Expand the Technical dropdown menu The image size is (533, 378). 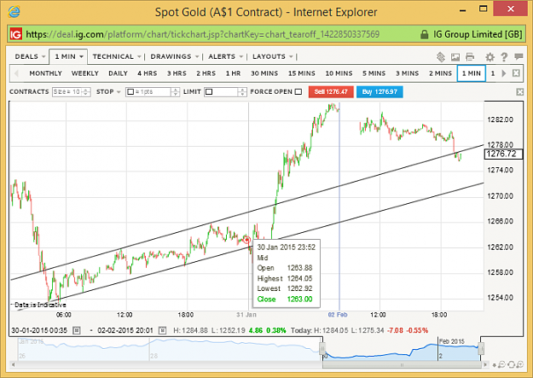point(117,56)
